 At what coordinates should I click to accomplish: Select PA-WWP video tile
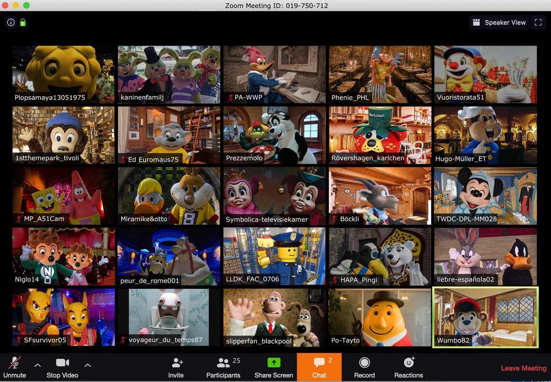[x=275, y=74]
